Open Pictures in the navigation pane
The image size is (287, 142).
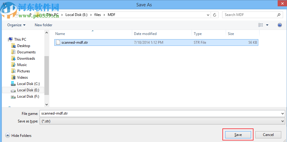24,71
